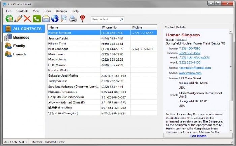Viewport: 236px width, 146px height.
Task: Click the details scrollbar up arrow
Action: (x=231, y=31)
